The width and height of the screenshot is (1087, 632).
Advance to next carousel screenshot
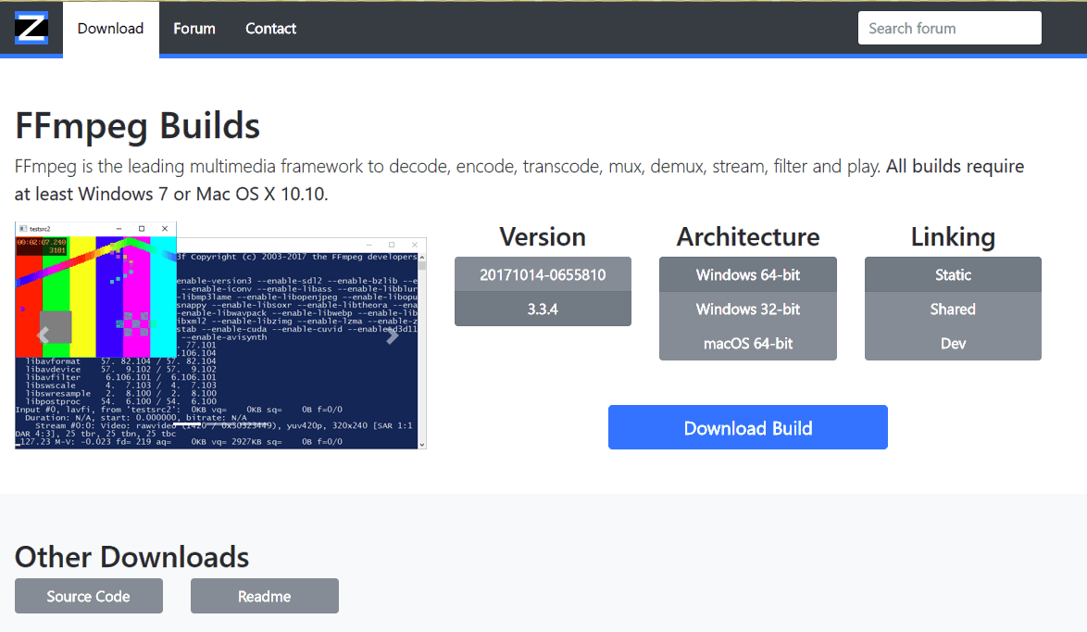[393, 335]
